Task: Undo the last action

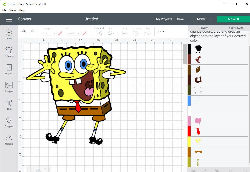Action: tap(24, 31)
